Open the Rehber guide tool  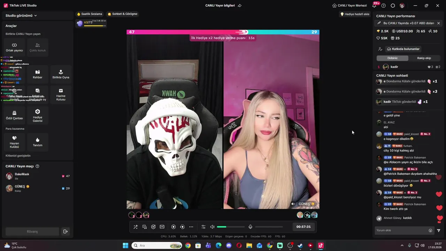[38, 74]
